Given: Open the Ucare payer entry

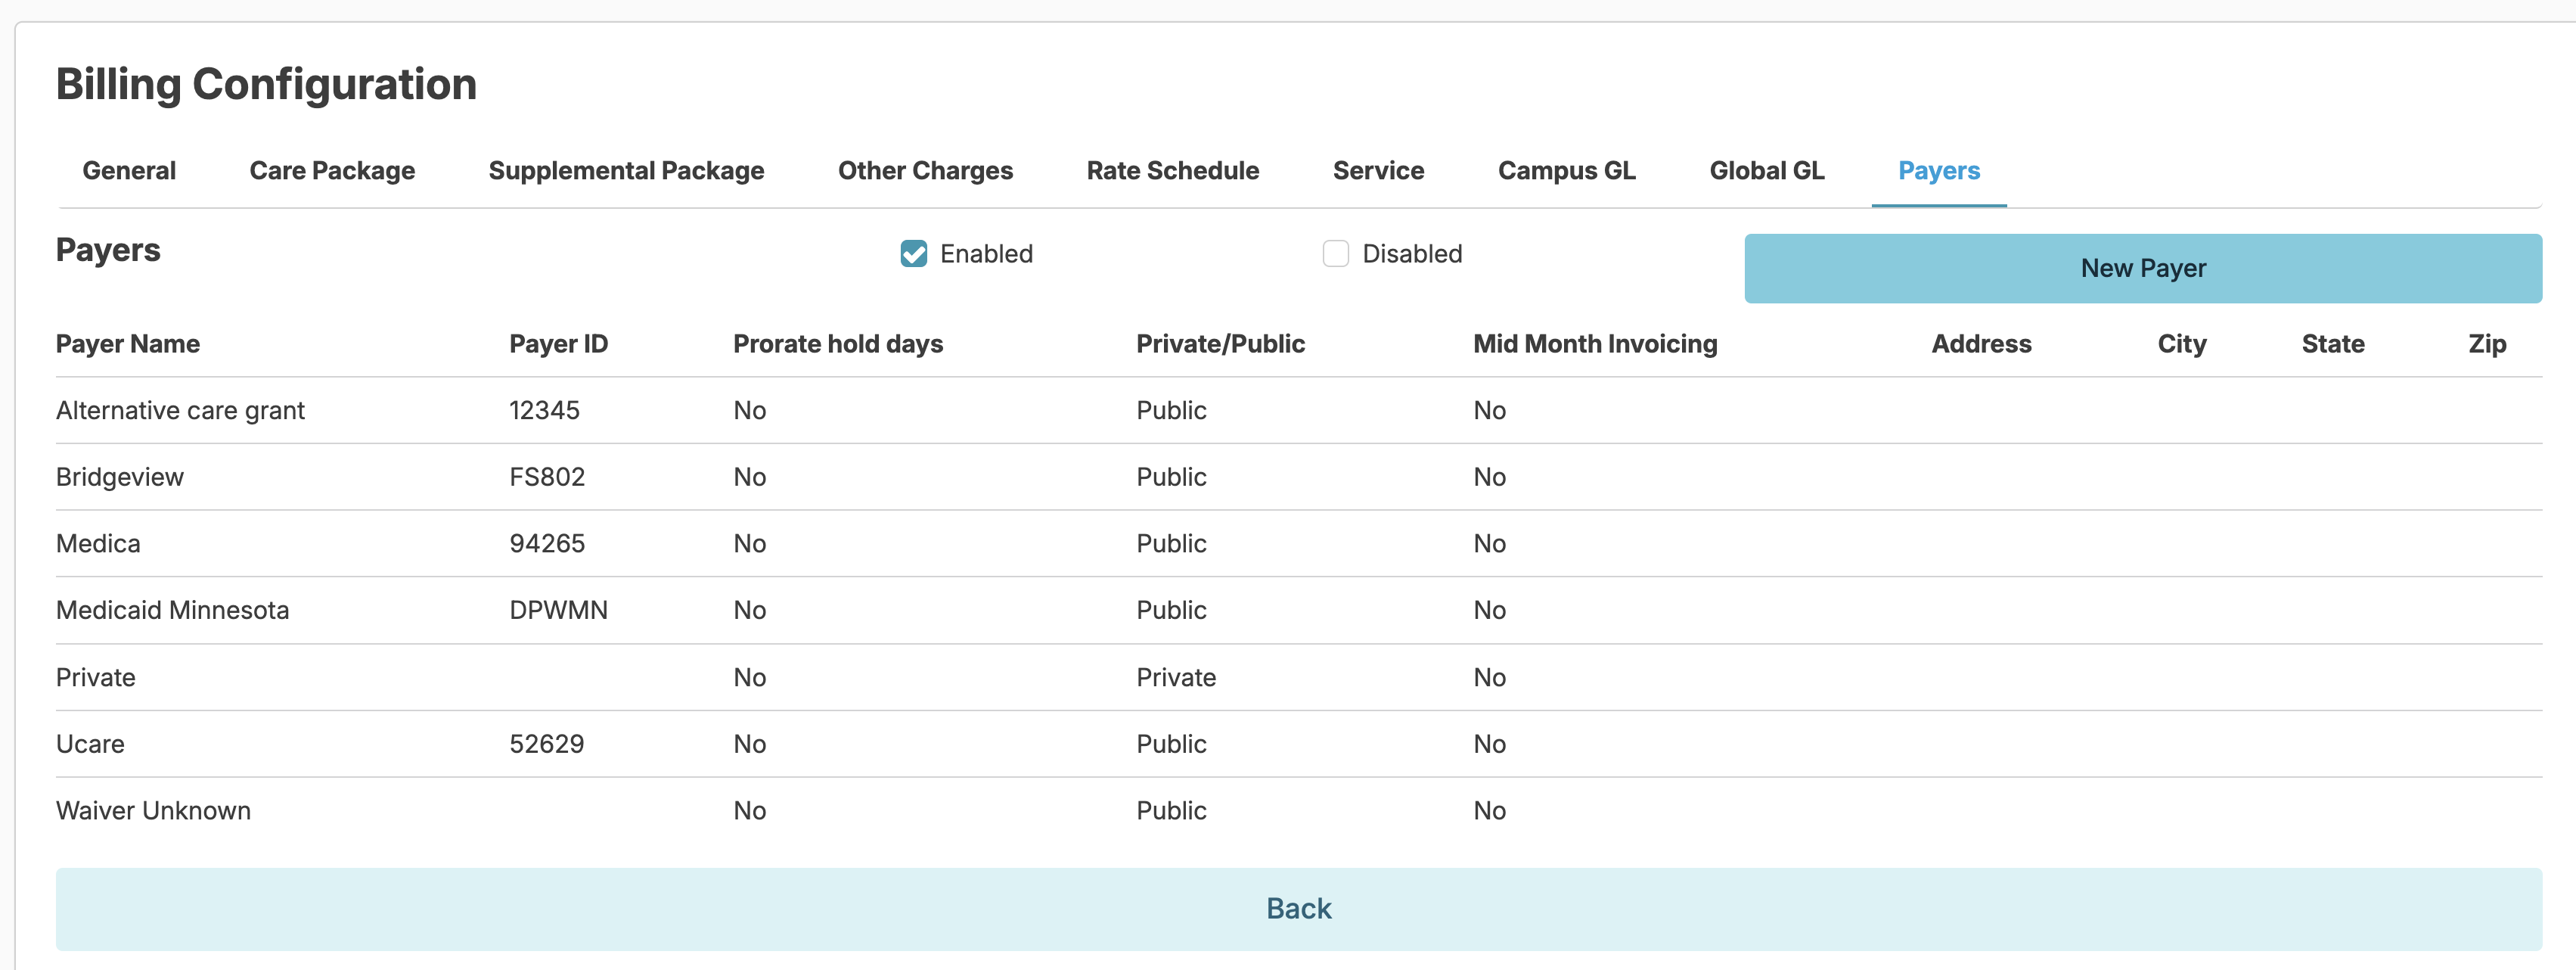Looking at the screenshot, I should [90, 744].
